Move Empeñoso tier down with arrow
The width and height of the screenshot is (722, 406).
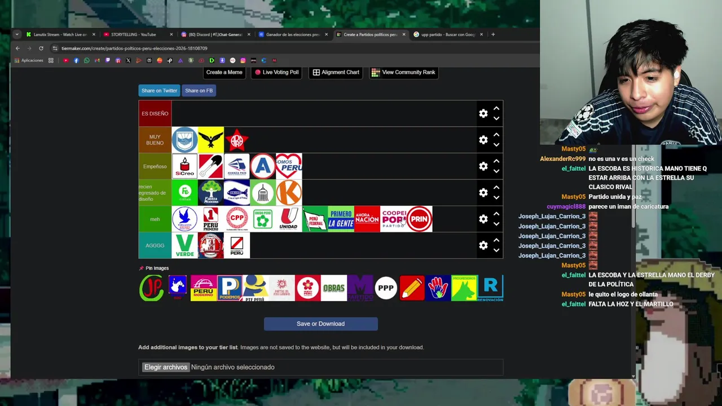496,171
